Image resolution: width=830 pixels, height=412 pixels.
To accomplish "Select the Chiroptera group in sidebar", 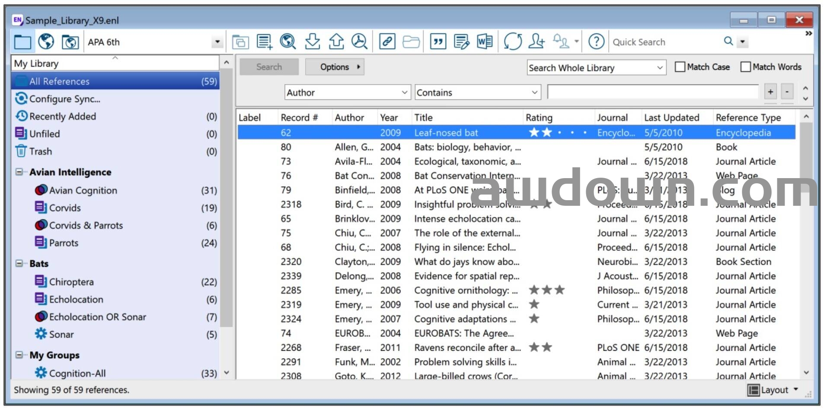I will [71, 282].
